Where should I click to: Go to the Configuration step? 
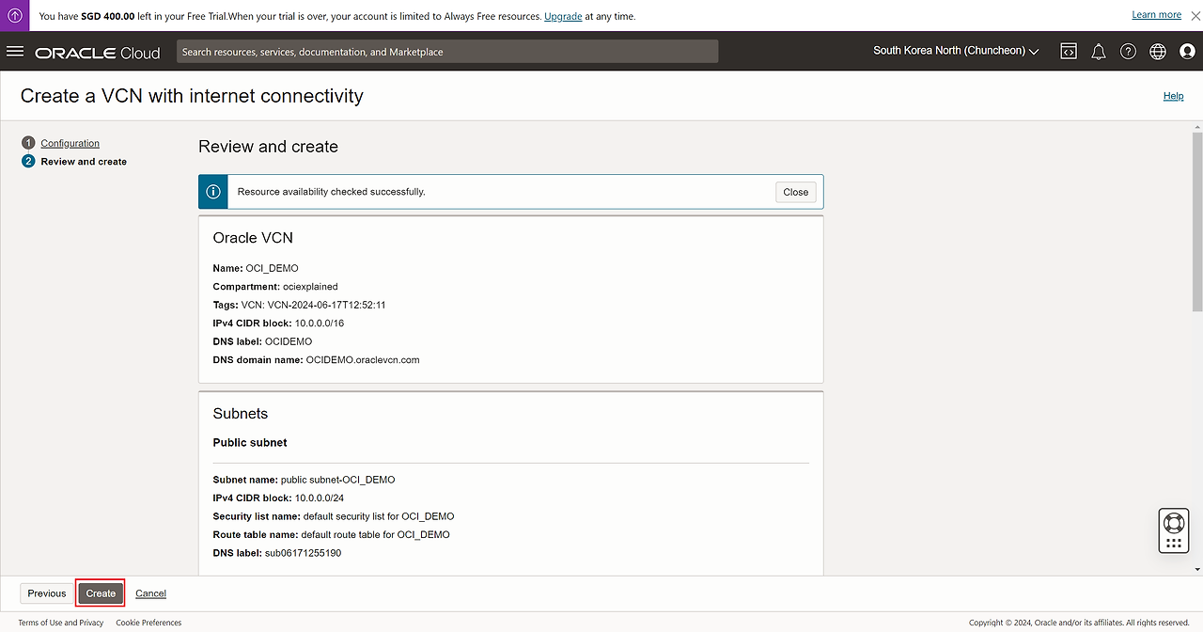(70, 143)
